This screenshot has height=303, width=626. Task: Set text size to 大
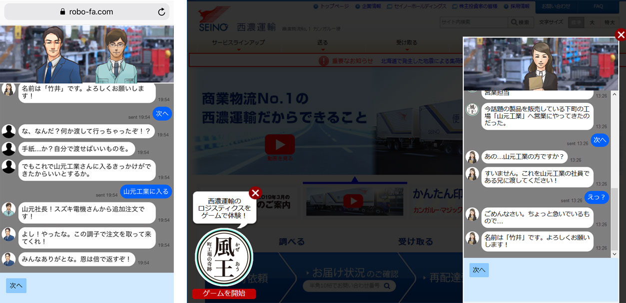click(592, 22)
